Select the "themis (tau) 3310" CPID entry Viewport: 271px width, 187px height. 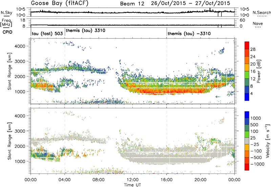click(86, 30)
